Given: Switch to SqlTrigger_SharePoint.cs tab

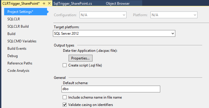Looking at the screenshot, I should coord(73,4).
